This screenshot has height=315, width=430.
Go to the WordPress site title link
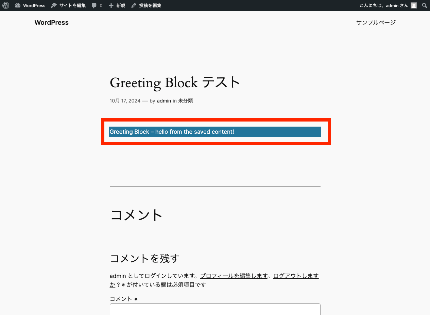[x=51, y=22]
